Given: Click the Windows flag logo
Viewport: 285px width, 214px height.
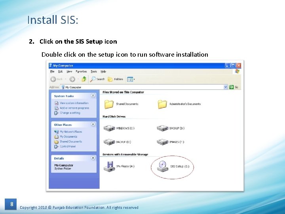Looking at the screenshot, I should [237, 71].
